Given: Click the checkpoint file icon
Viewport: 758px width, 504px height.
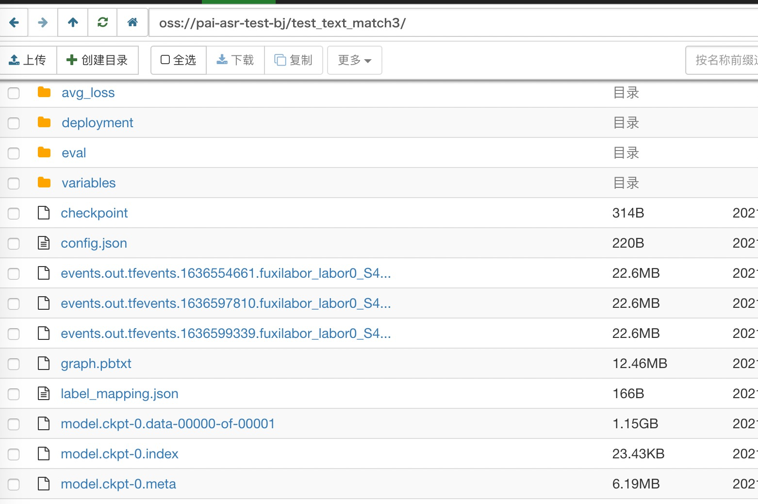Looking at the screenshot, I should (x=44, y=213).
